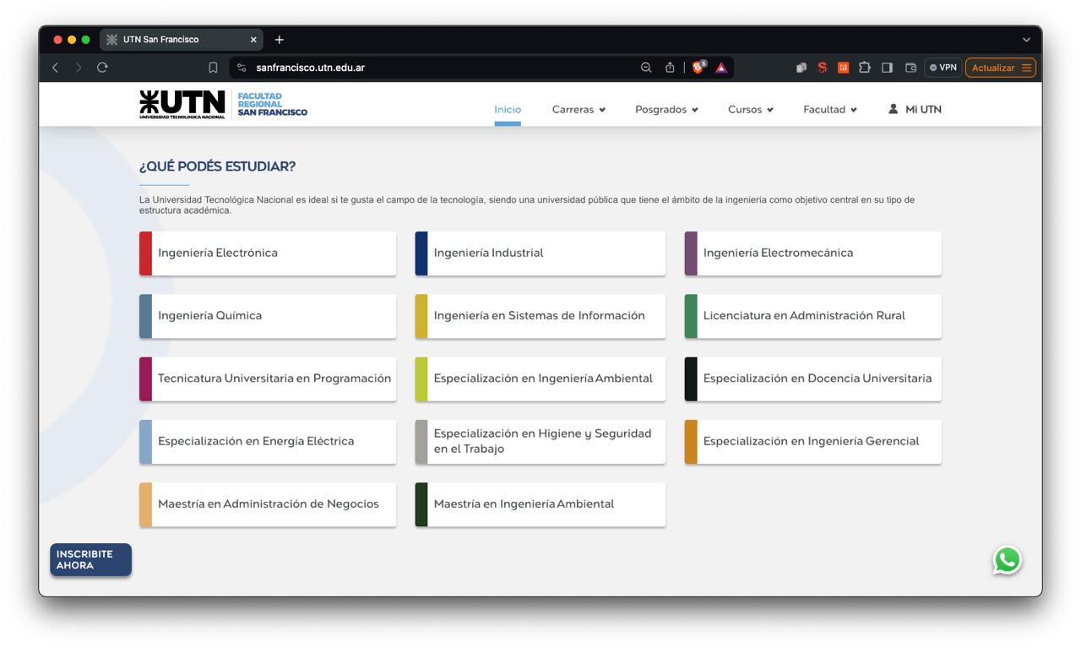Open Especialización en Ingeniería Ambiental card
The width and height of the screenshot is (1081, 648).
tap(540, 378)
